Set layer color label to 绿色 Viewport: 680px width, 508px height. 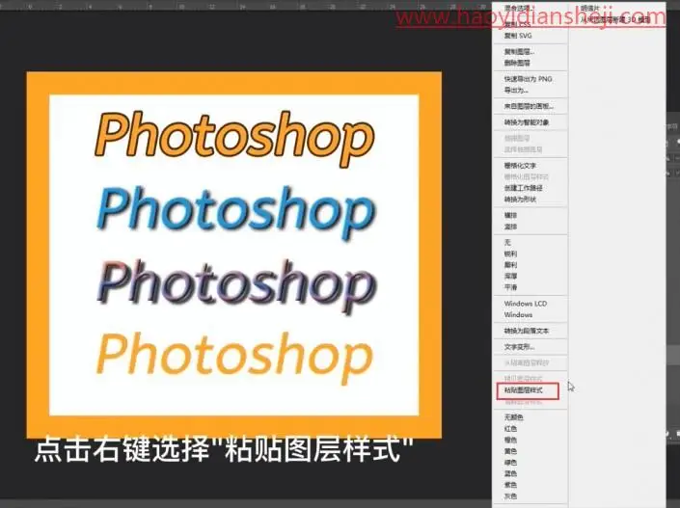[x=510, y=463]
